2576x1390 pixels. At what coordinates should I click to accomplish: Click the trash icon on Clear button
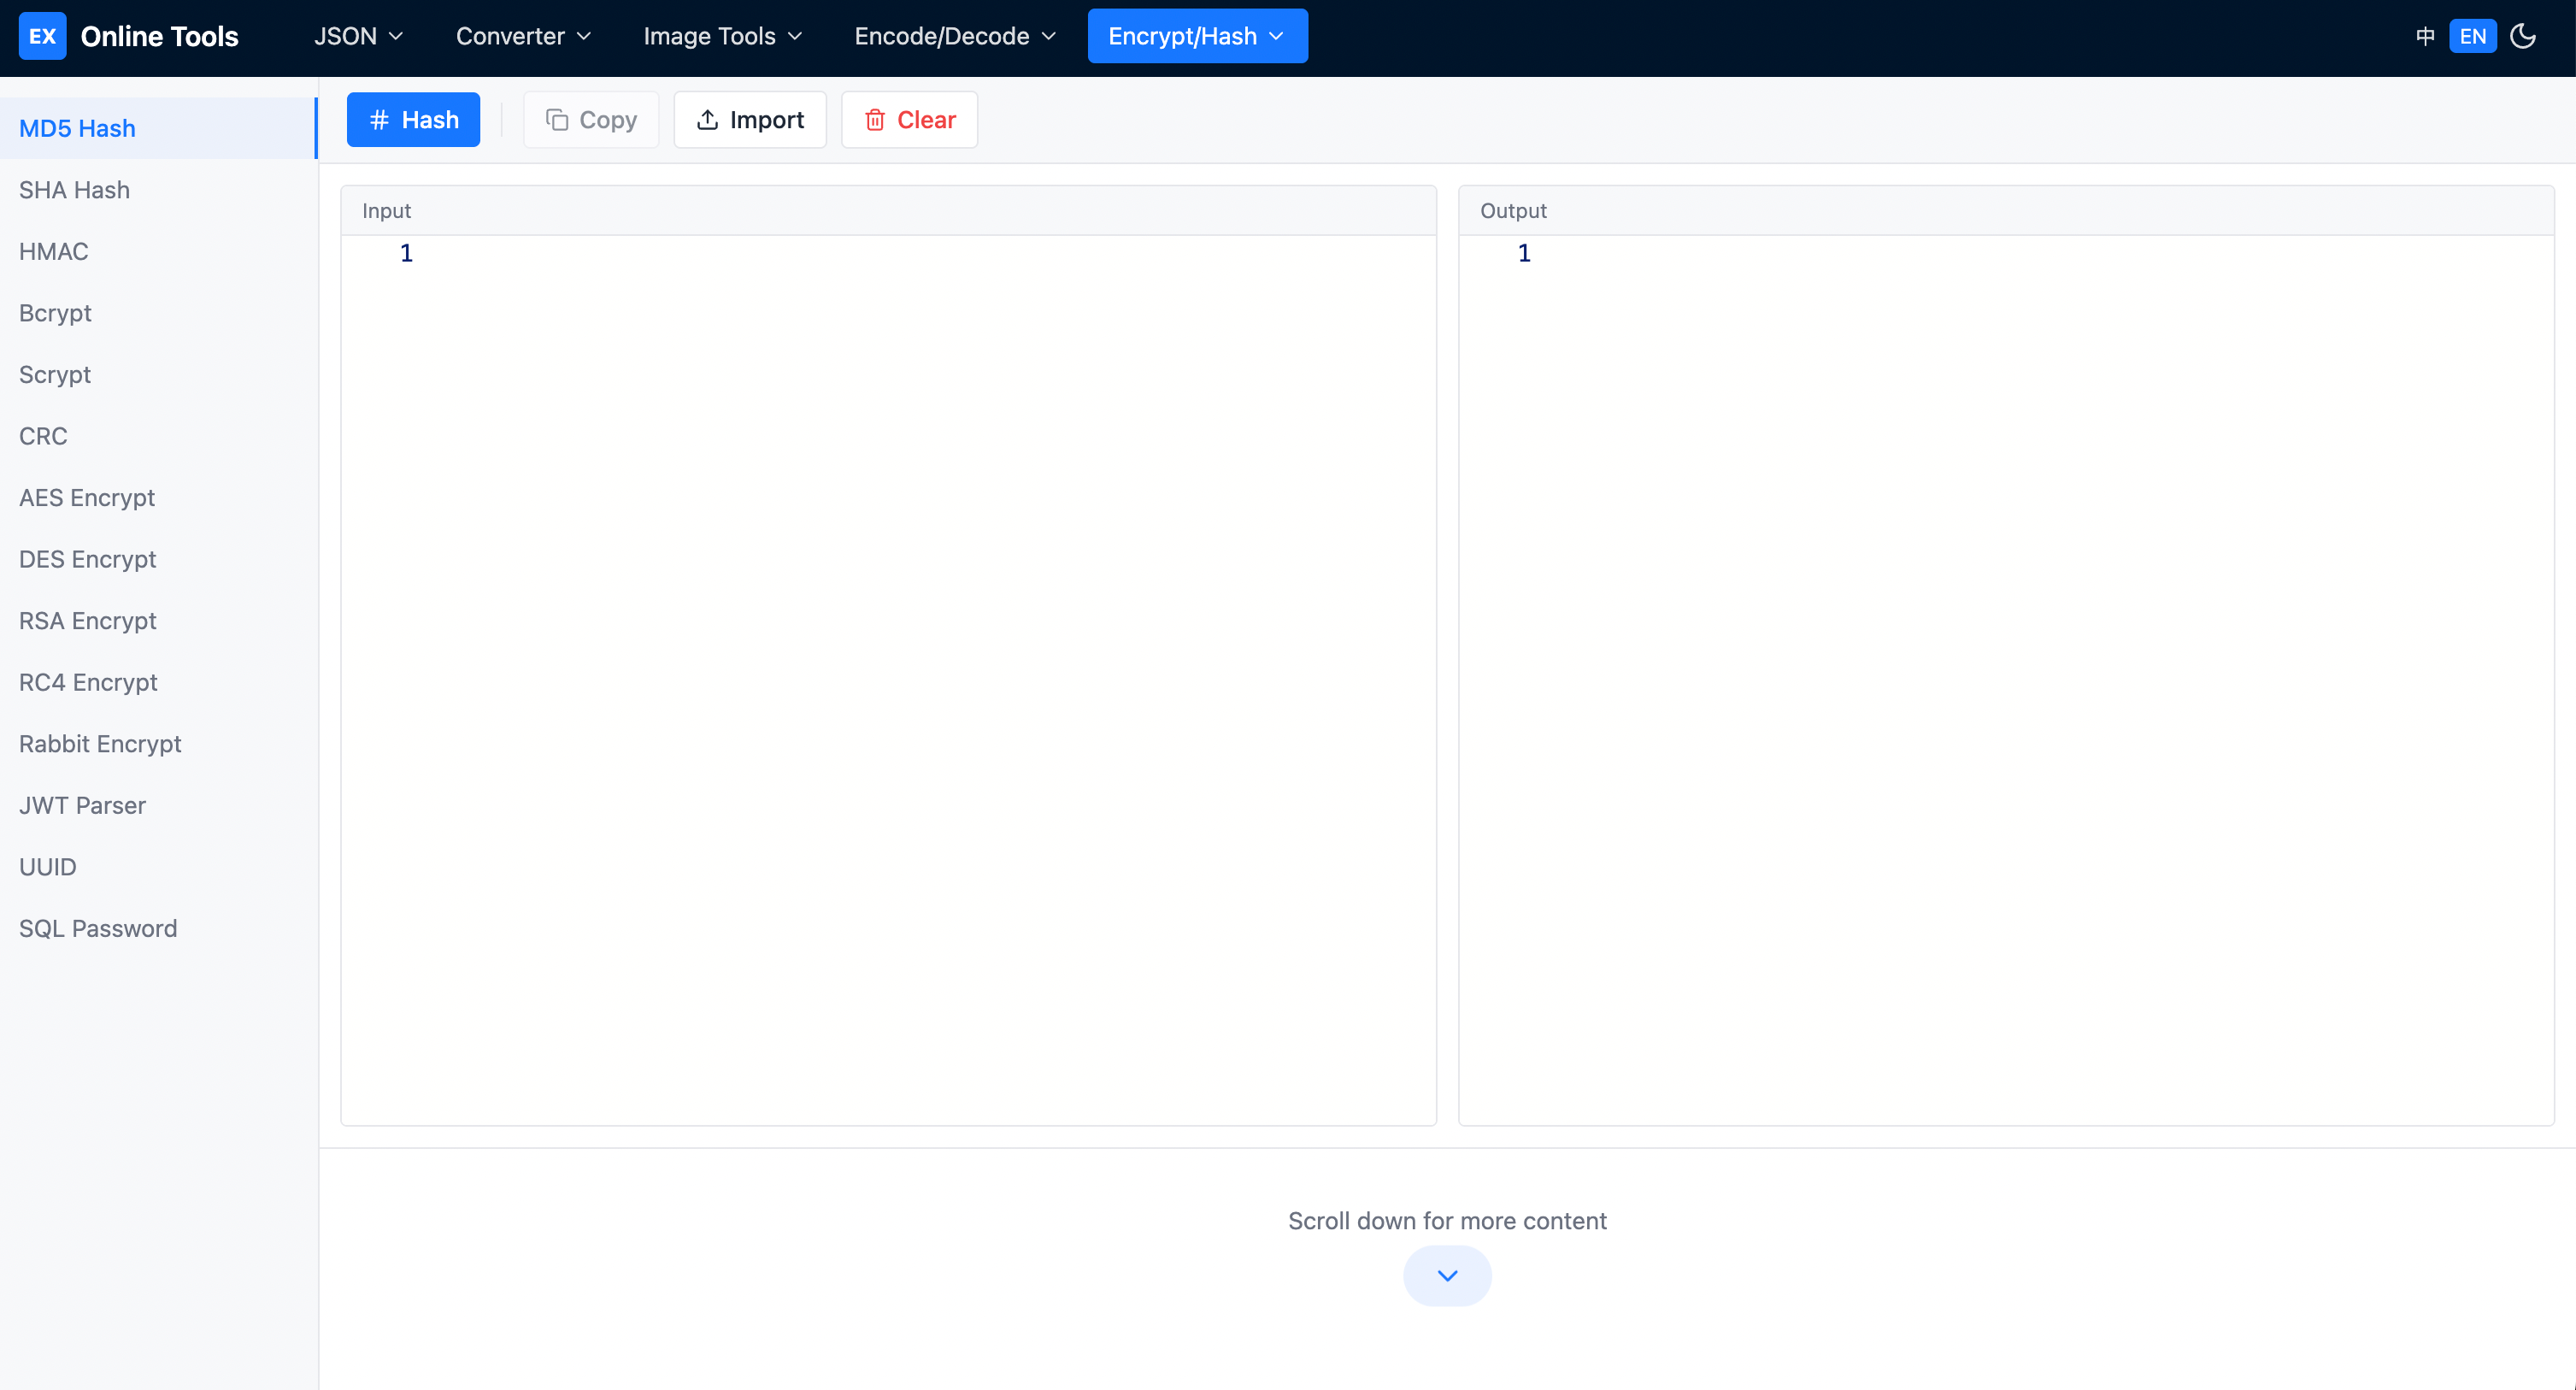tap(876, 120)
